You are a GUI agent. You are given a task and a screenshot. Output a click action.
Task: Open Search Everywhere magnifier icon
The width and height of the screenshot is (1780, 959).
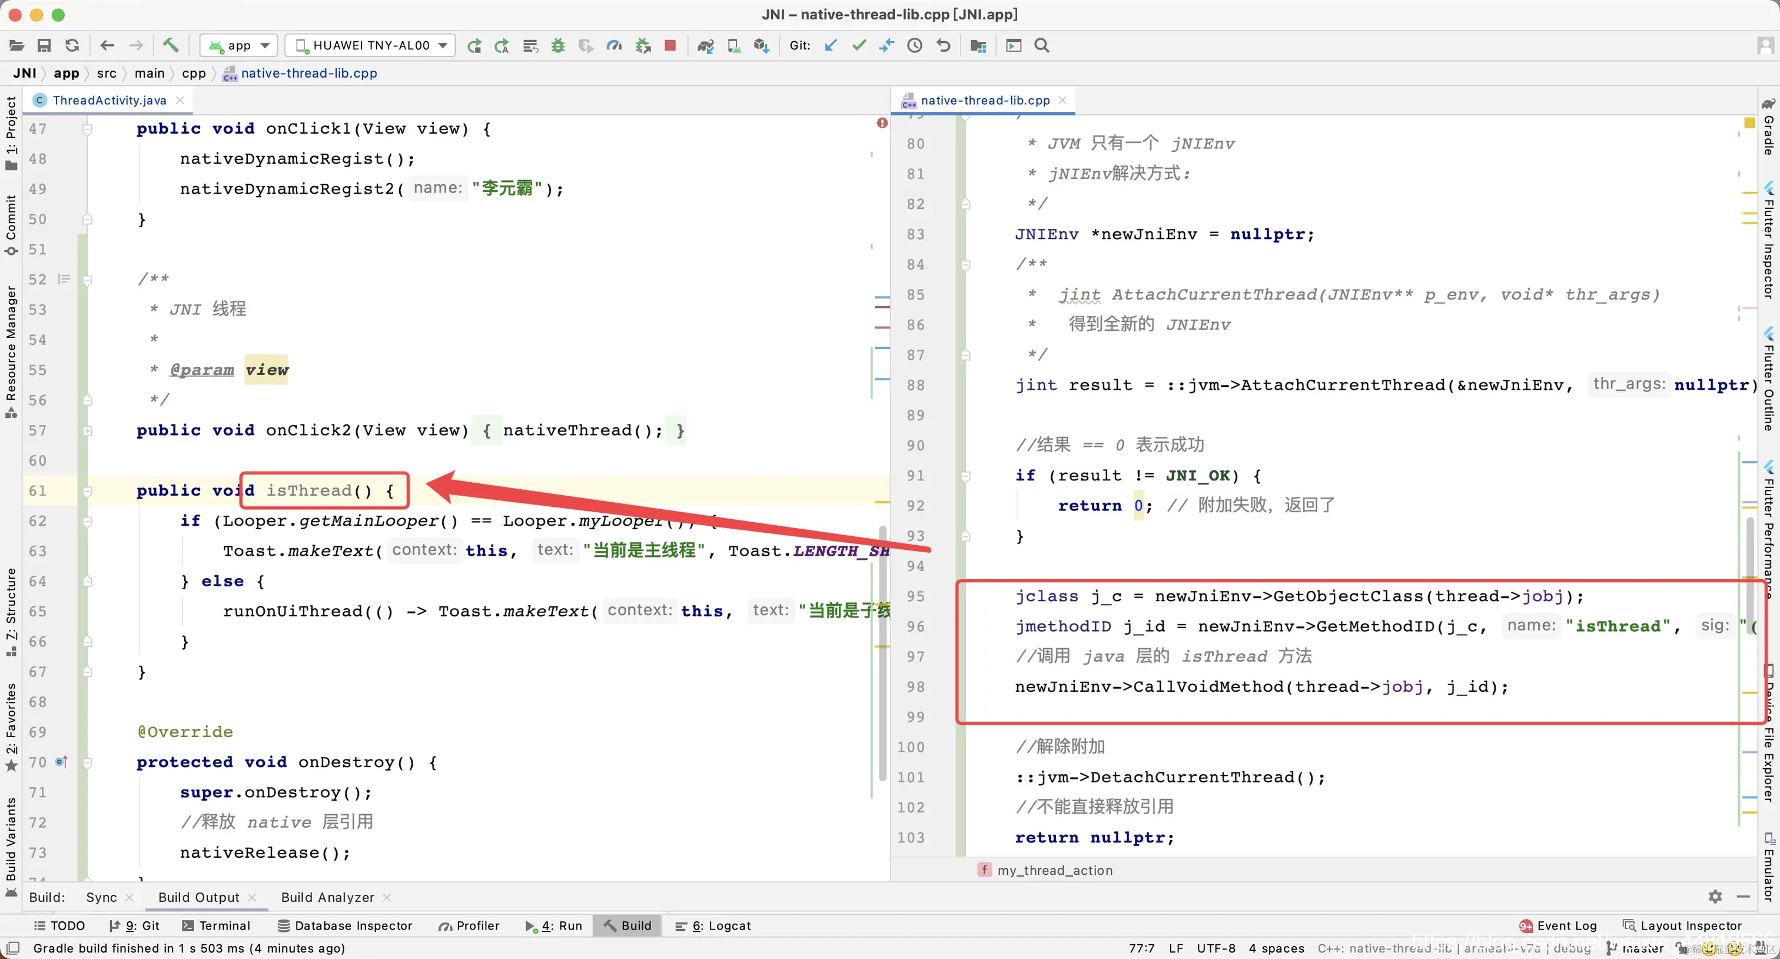tap(1041, 45)
